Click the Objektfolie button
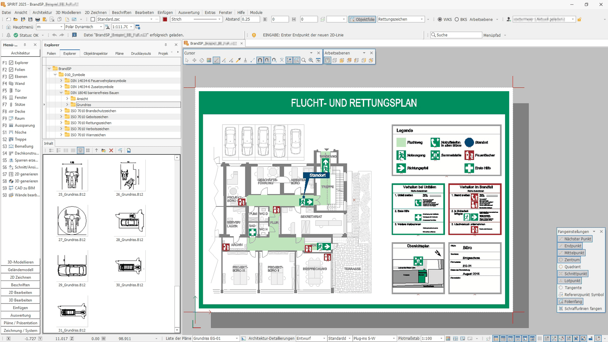 pyautogui.click(x=362, y=19)
